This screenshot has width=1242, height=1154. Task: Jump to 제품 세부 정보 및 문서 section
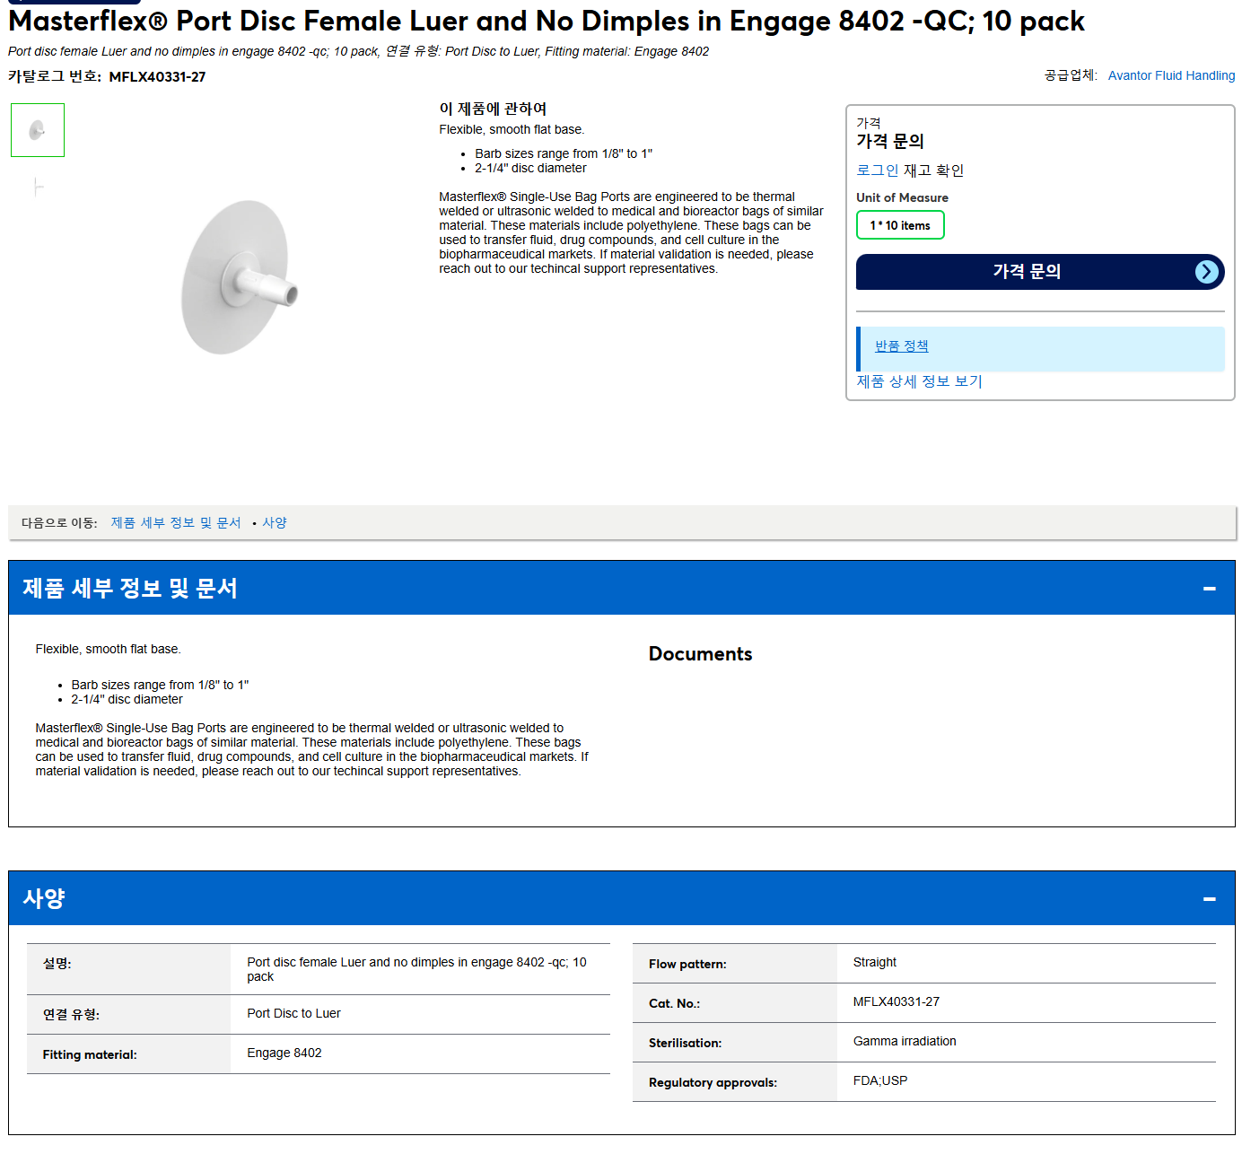pyautogui.click(x=176, y=522)
